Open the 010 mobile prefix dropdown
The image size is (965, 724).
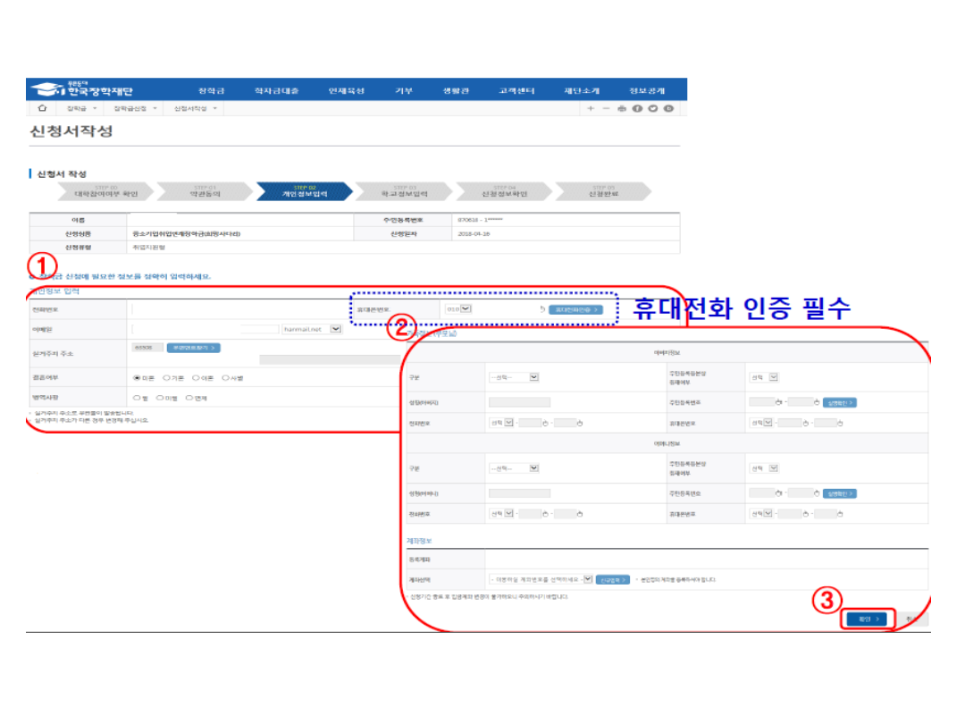465,309
